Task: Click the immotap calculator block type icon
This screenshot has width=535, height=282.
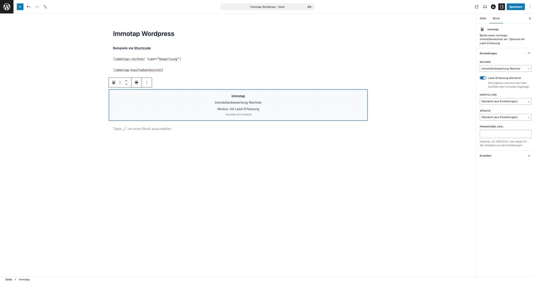Action: [x=114, y=83]
